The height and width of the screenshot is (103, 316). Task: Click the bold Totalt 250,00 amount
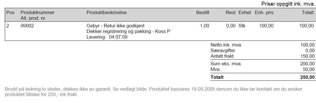(307, 77)
